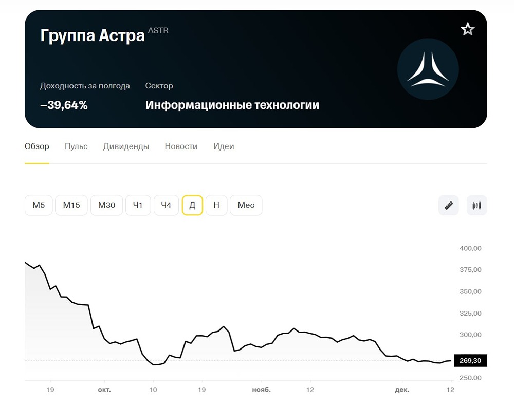Select the Н weekly timeframe
Viewport: 514px width, 404px height.
pos(216,205)
